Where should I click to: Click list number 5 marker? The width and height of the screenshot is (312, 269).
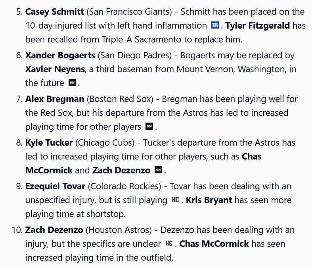pyautogui.click(x=19, y=12)
